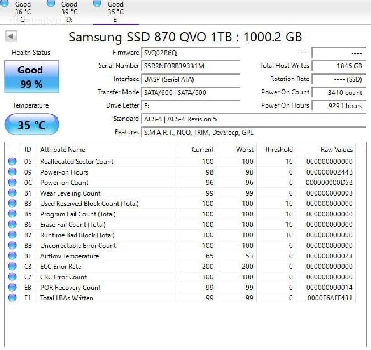Viewport: 371px width, 350px height.
Task: Click raw value 00000000244B
Action: [x=329, y=172]
